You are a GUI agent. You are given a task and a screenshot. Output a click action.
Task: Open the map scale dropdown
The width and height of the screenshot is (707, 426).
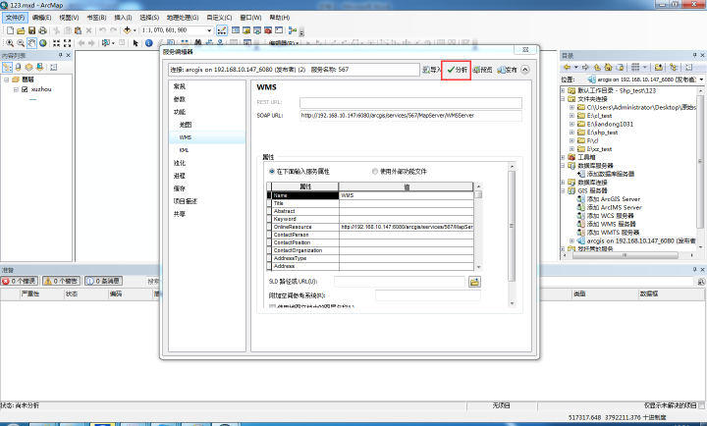pos(209,30)
